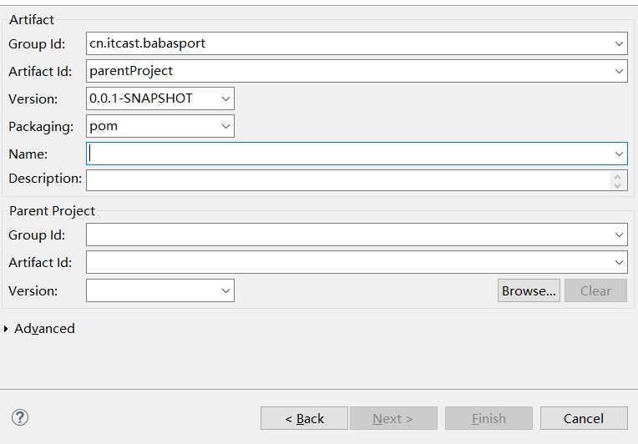The image size is (638, 444).
Task: Open Artifact Group Id dropdown arrow
Action: [x=619, y=43]
